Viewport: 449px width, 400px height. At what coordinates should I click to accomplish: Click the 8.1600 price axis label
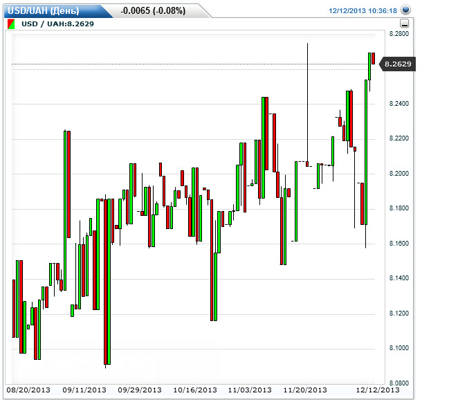pos(399,244)
